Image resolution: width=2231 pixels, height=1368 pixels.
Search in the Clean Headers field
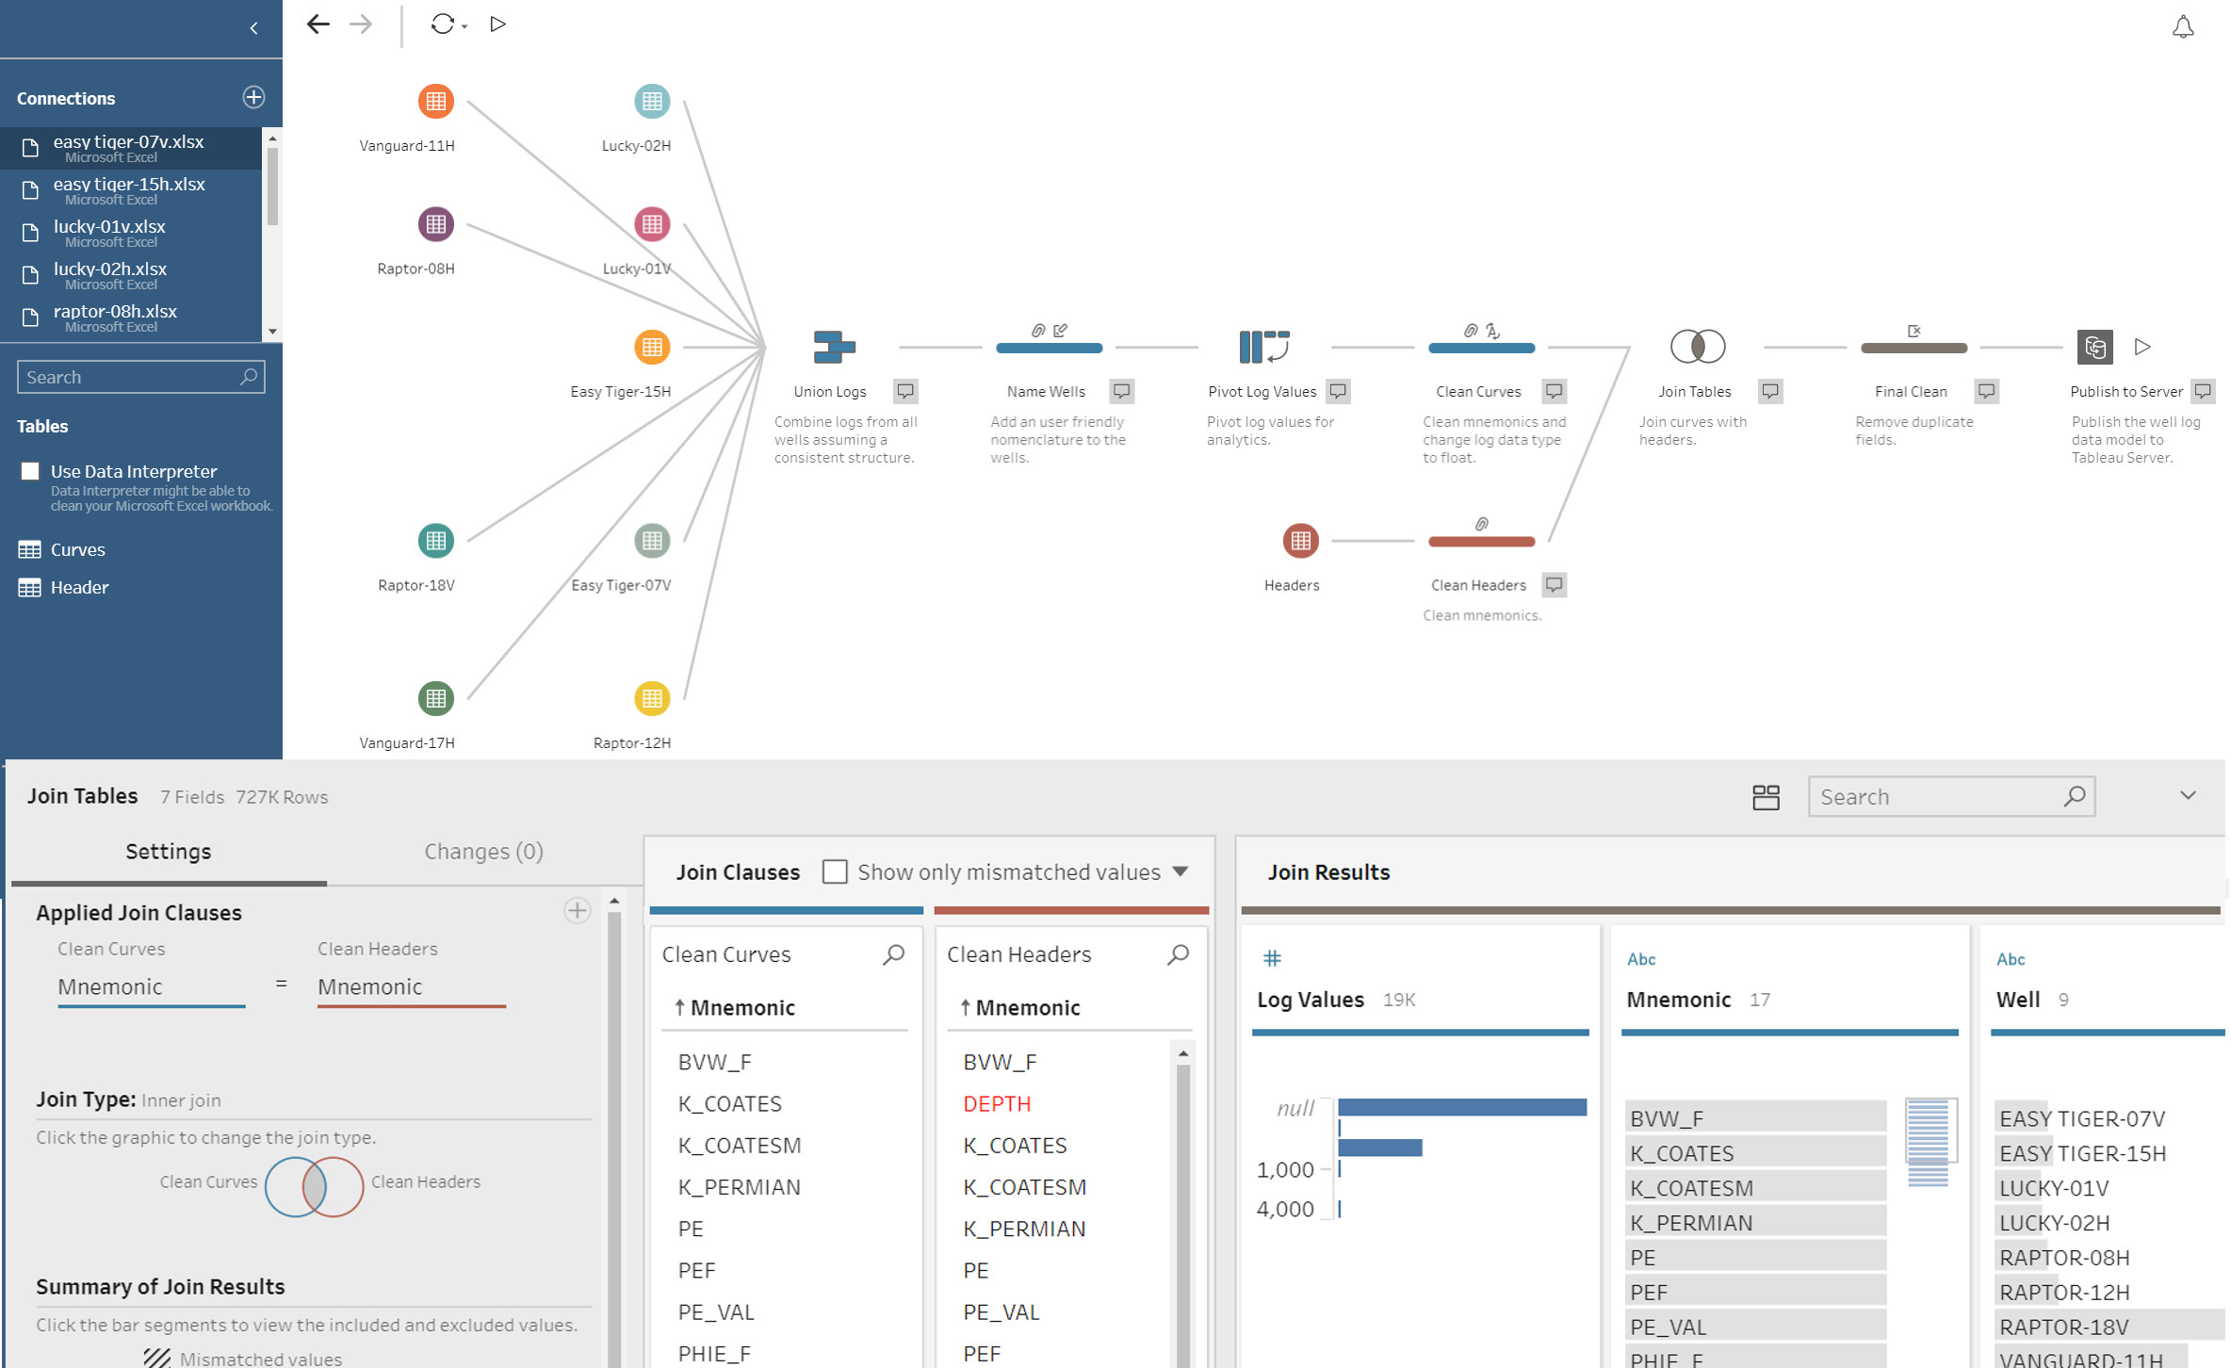point(1178,952)
